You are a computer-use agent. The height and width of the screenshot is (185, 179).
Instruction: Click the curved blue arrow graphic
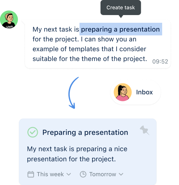73,93
